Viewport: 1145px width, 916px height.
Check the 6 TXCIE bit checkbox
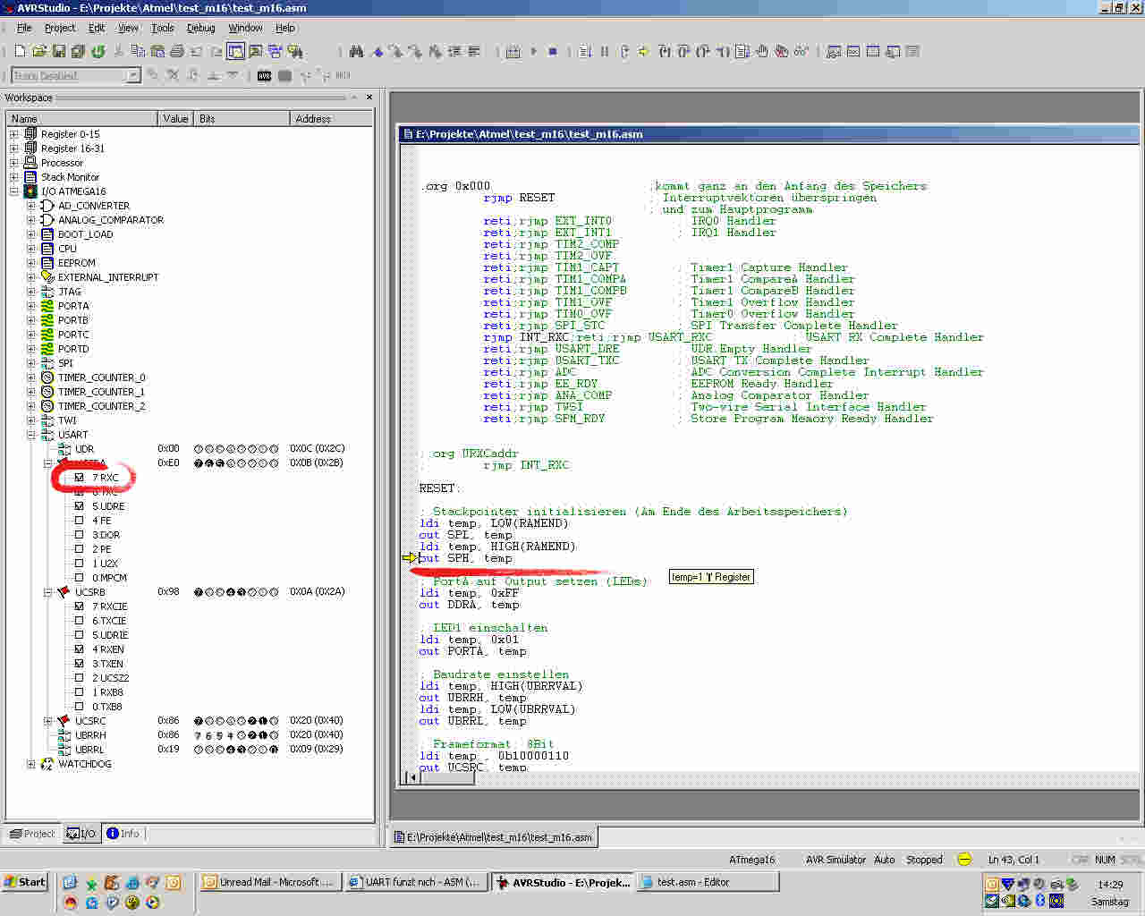[x=79, y=621]
